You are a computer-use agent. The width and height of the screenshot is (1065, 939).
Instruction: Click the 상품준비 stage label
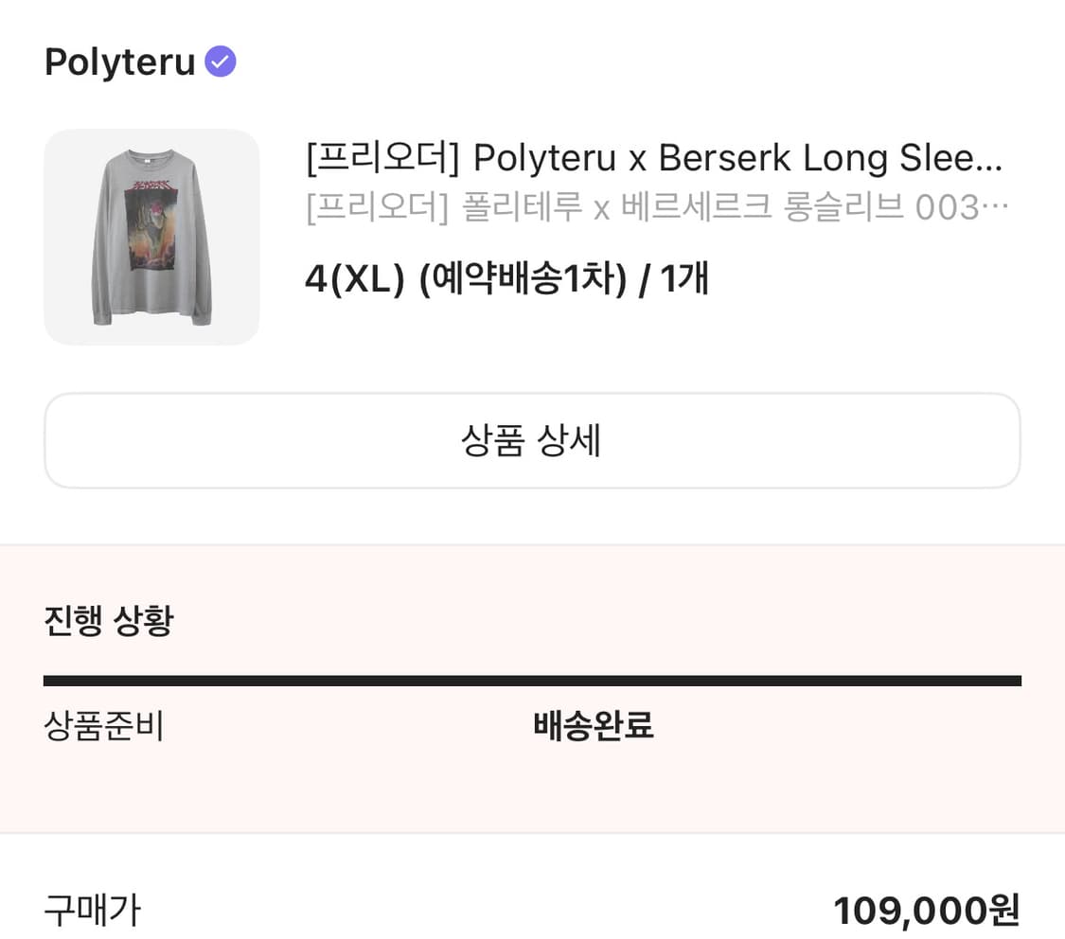(102, 726)
